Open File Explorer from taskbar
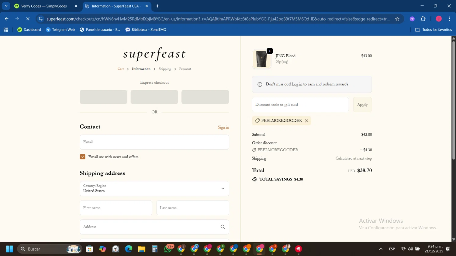Image resolution: width=456 pixels, height=256 pixels. point(142,249)
